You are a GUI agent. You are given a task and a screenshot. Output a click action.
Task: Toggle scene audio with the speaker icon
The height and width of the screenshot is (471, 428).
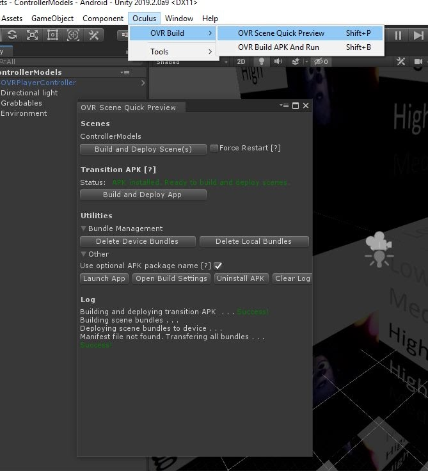tap(278, 61)
